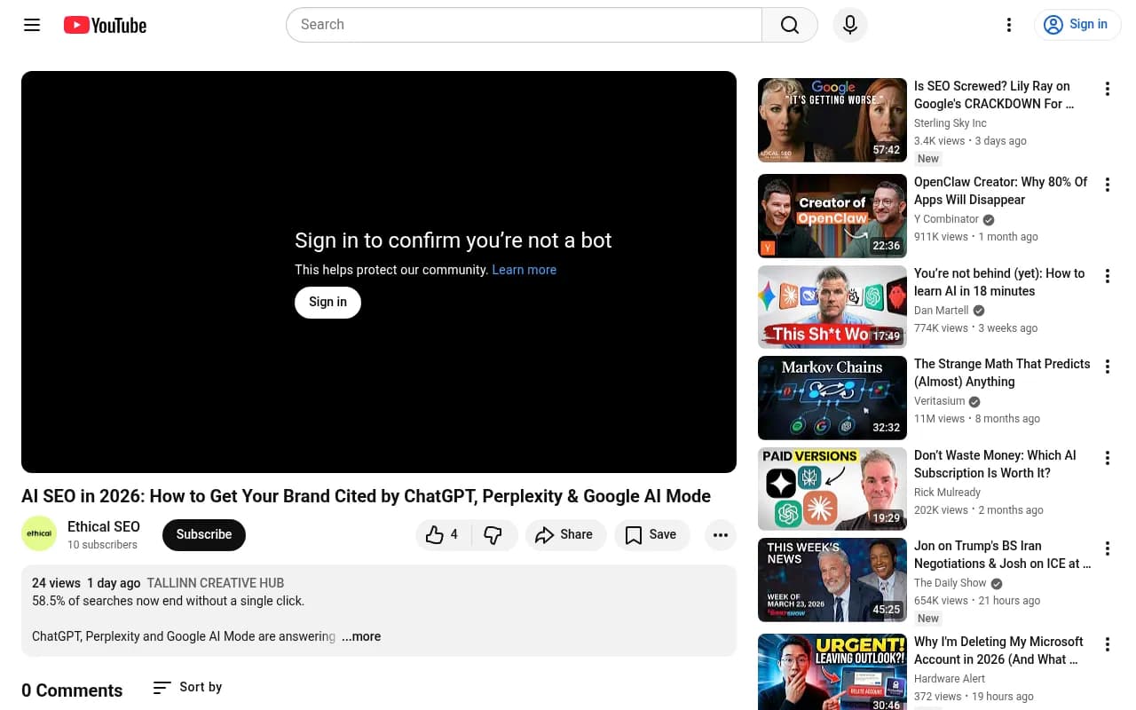The width and height of the screenshot is (1136, 710).
Task: Open the Ethical SEO channel avatar
Action: [39, 533]
